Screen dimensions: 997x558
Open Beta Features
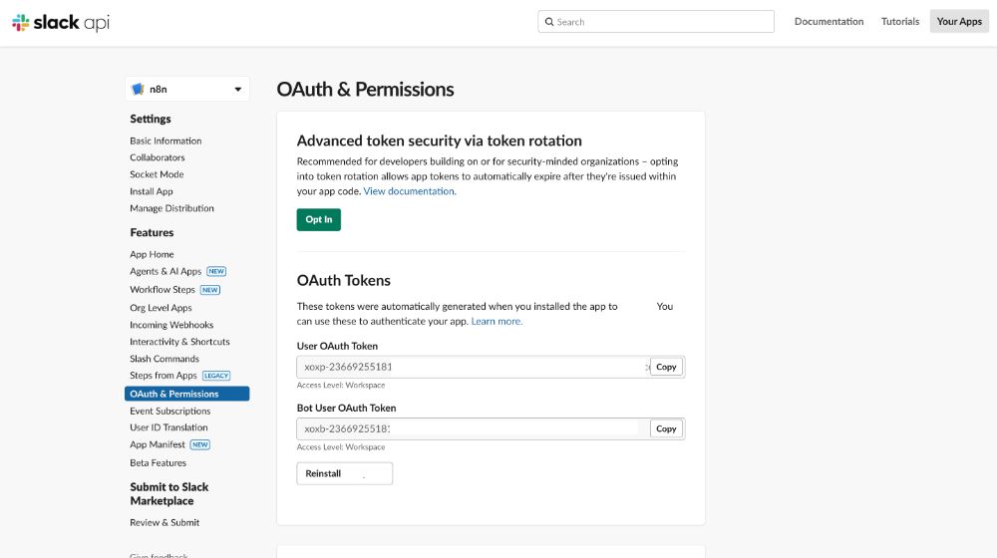[158, 462]
